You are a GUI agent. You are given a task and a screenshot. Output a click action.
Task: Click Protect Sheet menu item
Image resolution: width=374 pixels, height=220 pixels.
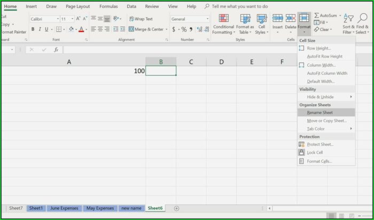(326, 144)
